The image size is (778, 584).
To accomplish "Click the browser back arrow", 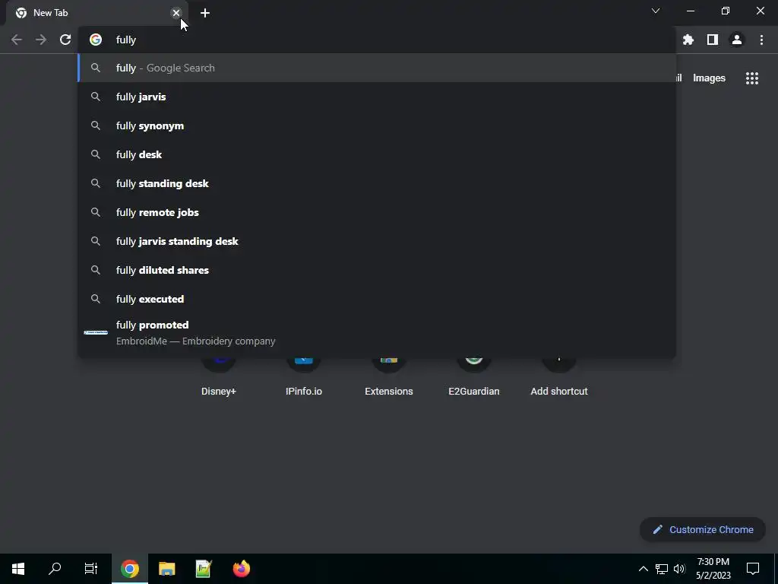I will (x=17, y=40).
